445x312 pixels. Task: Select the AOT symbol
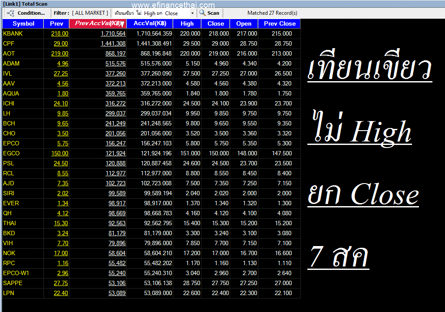(9, 53)
